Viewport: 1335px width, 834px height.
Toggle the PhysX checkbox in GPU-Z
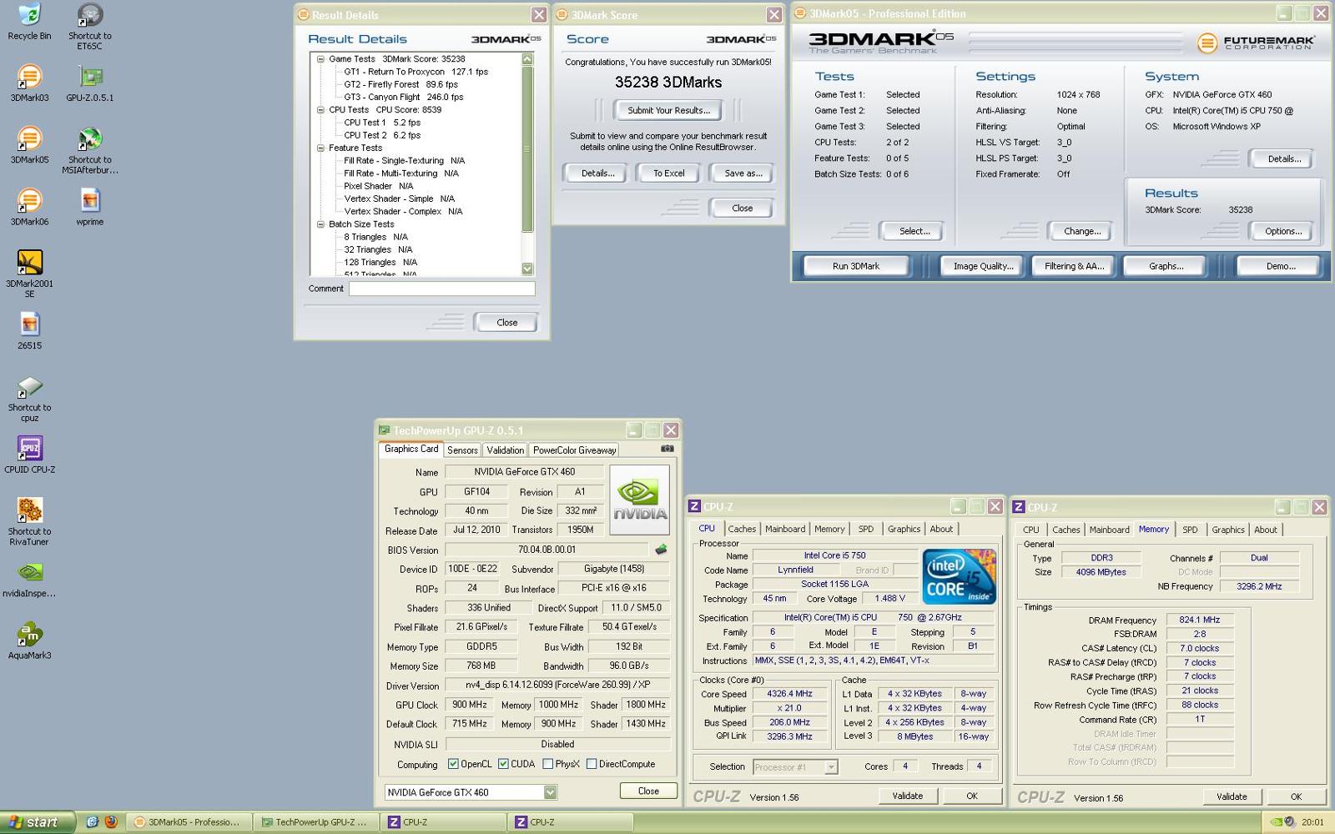547,764
